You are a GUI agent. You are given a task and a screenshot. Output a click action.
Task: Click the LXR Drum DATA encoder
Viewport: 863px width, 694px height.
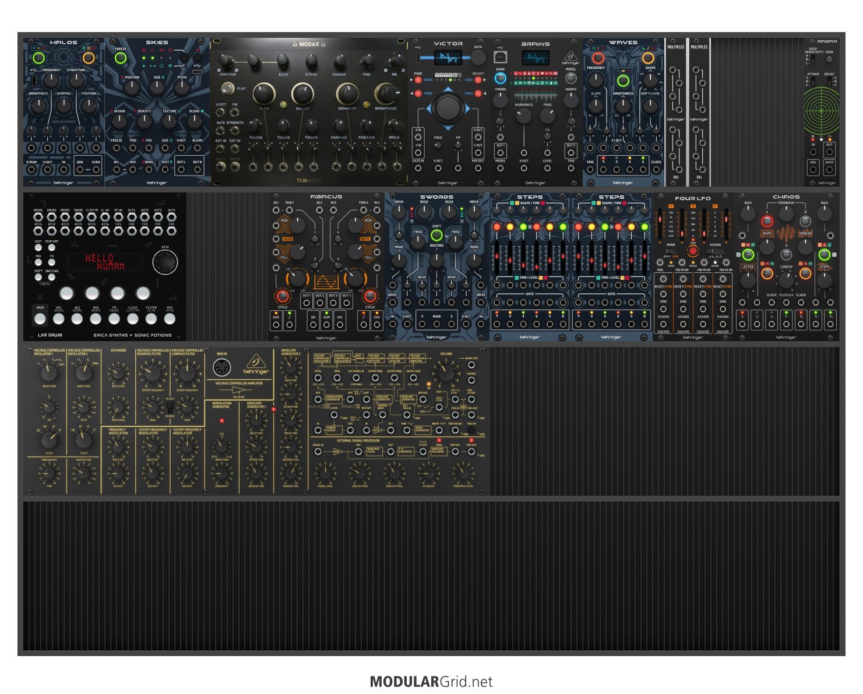(165, 262)
